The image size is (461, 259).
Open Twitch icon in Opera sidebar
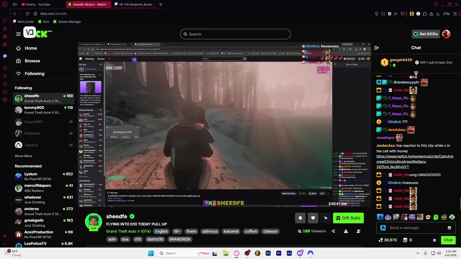click(x=5, y=56)
